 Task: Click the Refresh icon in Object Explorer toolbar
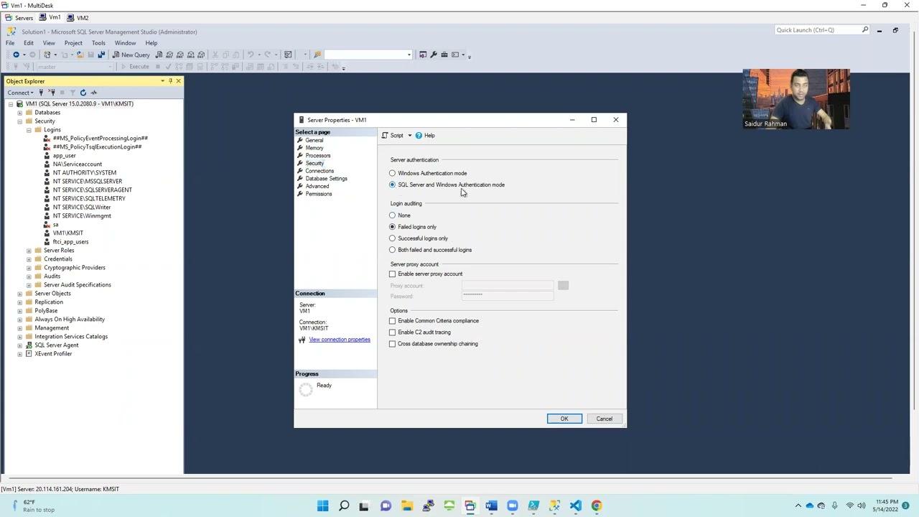83,93
